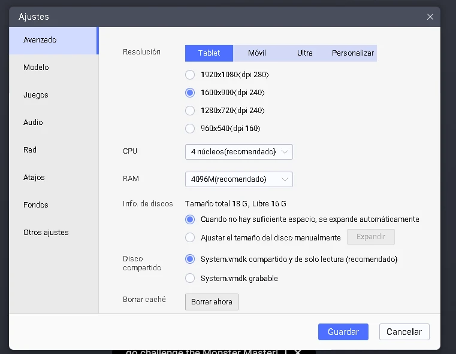The width and height of the screenshot is (456, 354).
Task: Pick the 1600x900 (dpi 240) radio button
Action: point(190,93)
